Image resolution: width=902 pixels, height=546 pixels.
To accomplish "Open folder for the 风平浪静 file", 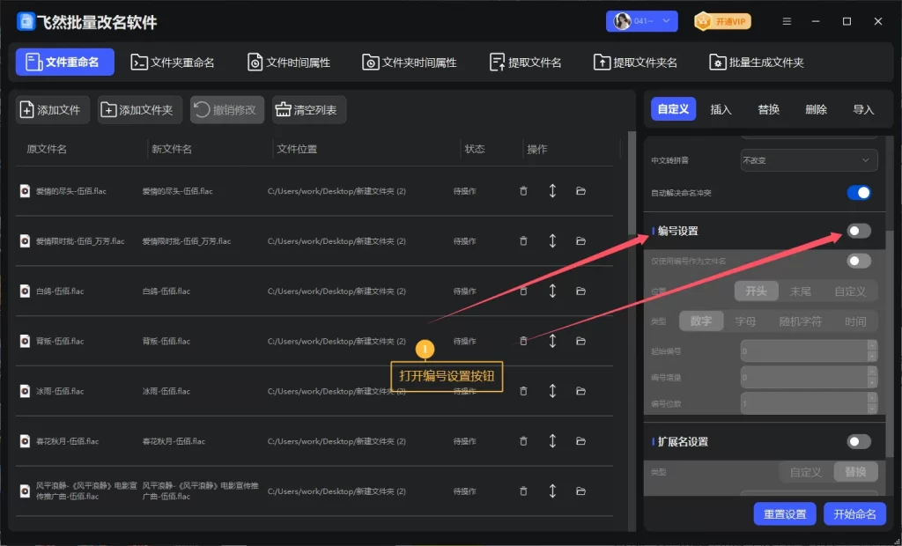I will tap(581, 491).
